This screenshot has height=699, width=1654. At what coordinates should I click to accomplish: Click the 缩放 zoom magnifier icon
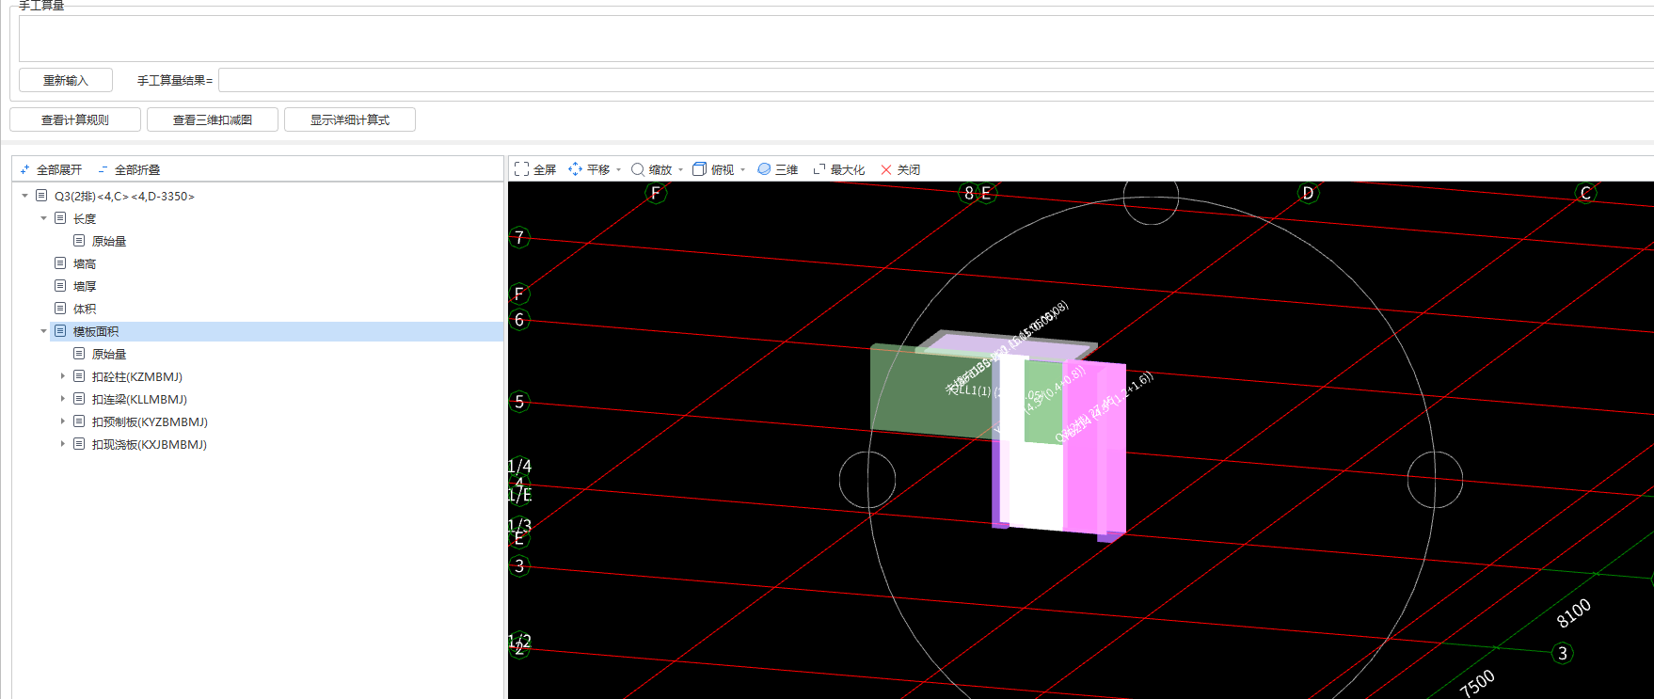pyautogui.click(x=637, y=169)
